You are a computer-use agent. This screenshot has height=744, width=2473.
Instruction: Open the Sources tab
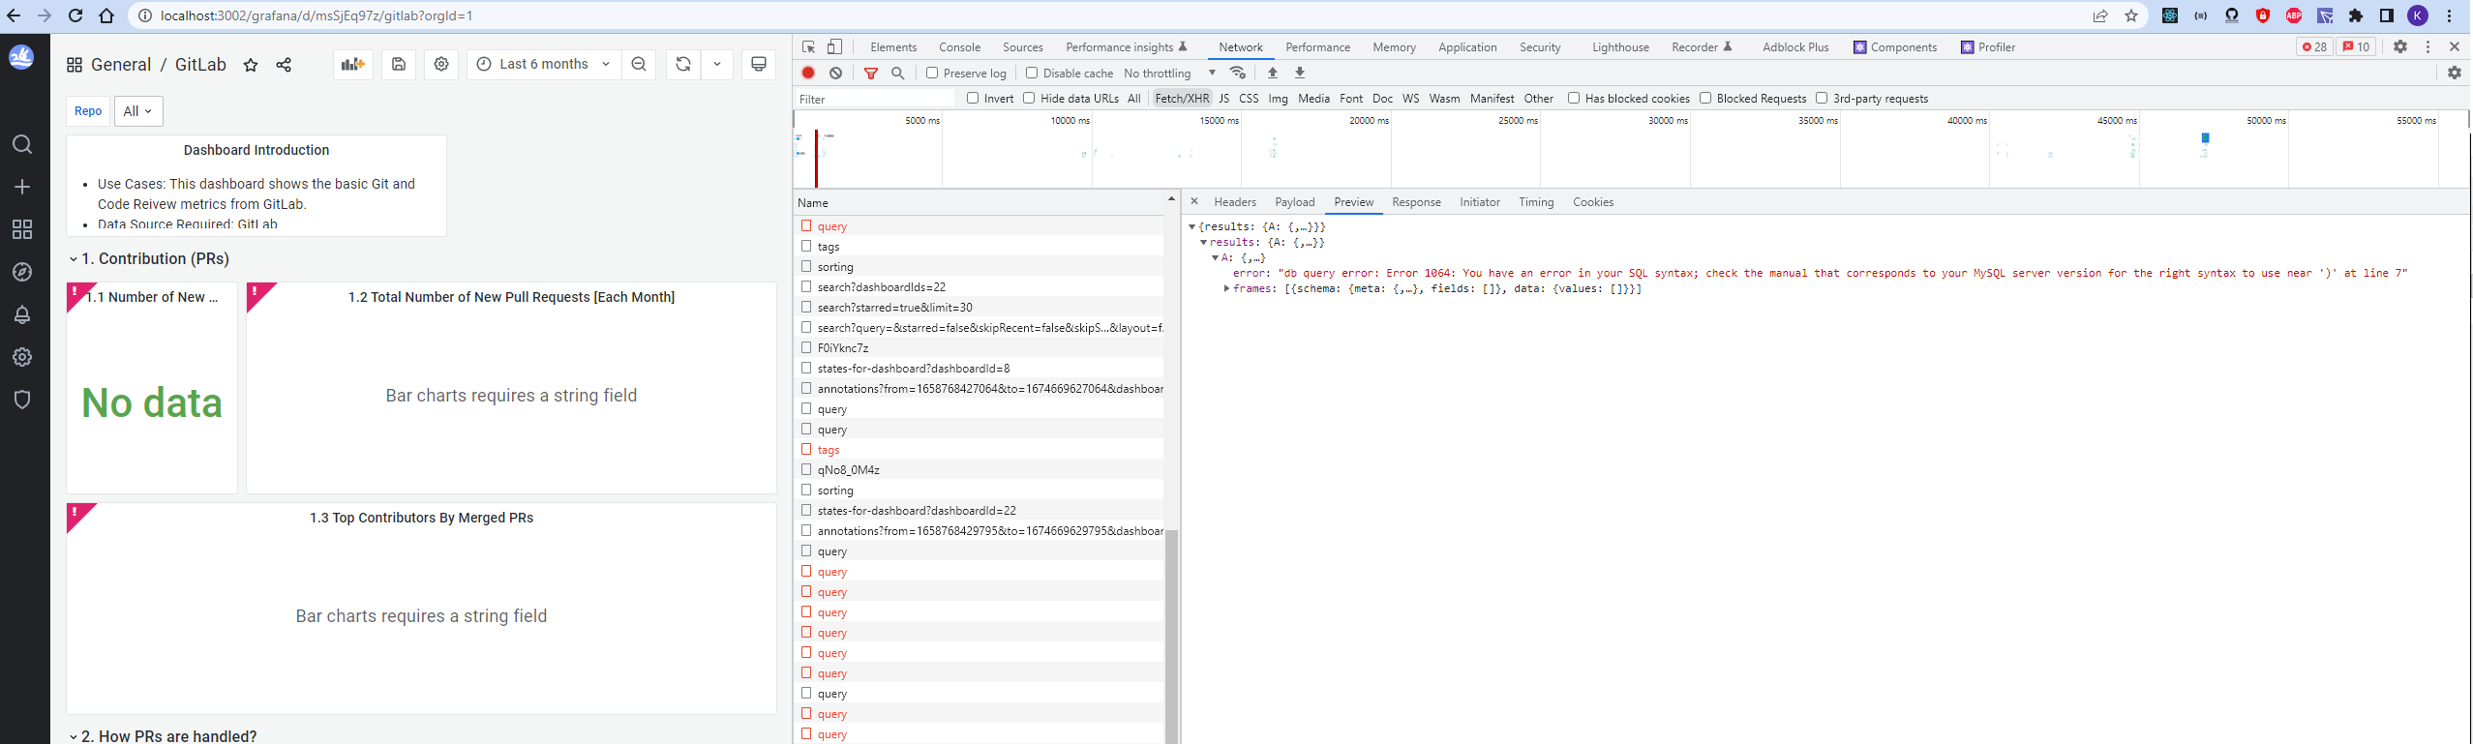(1023, 46)
